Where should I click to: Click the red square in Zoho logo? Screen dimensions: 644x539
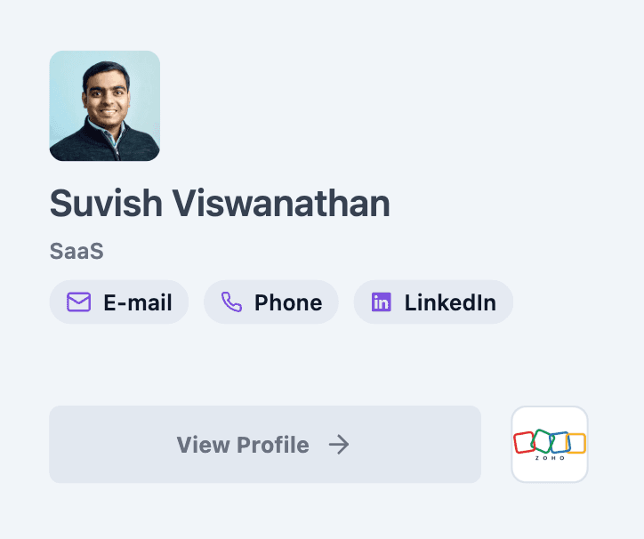tap(524, 442)
